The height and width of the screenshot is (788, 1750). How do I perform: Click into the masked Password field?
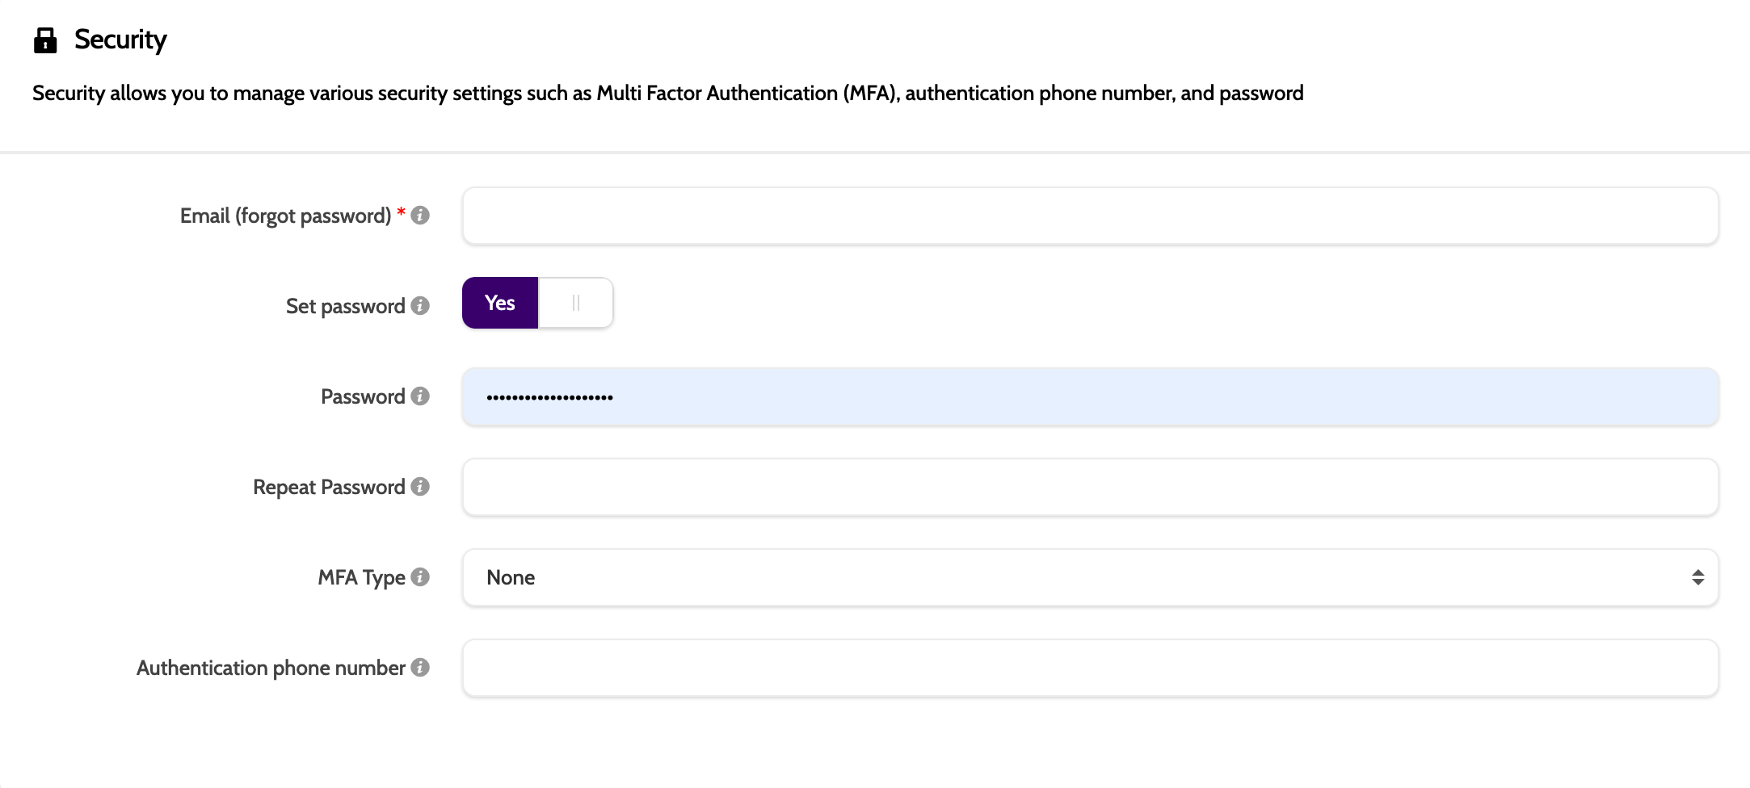[1089, 396]
